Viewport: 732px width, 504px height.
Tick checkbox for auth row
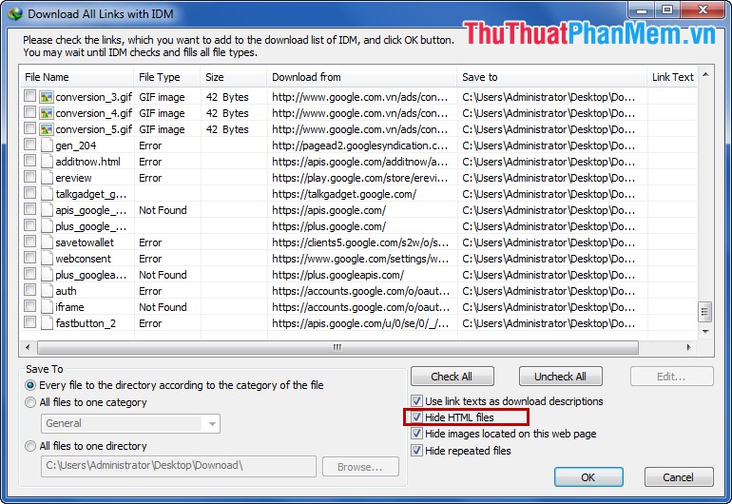point(29,290)
